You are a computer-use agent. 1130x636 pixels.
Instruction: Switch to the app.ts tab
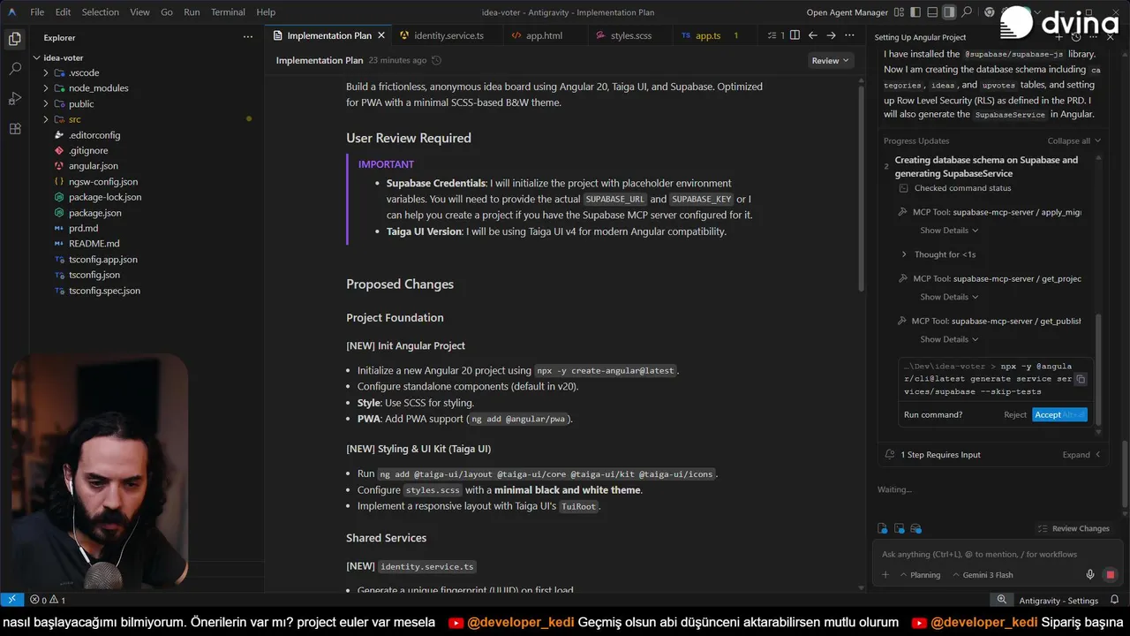click(x=708, y=35)
